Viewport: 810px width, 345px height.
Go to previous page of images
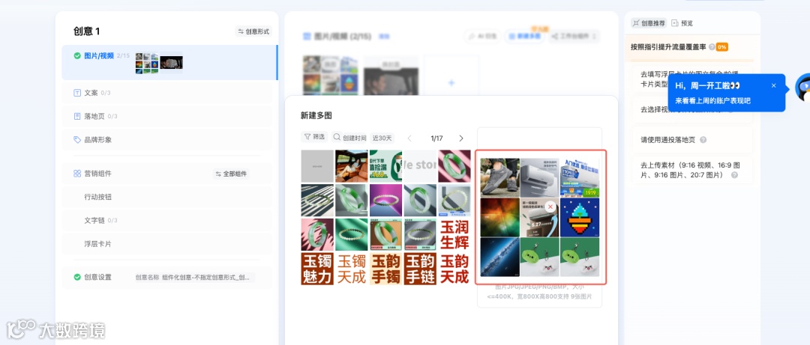[409, 138]
